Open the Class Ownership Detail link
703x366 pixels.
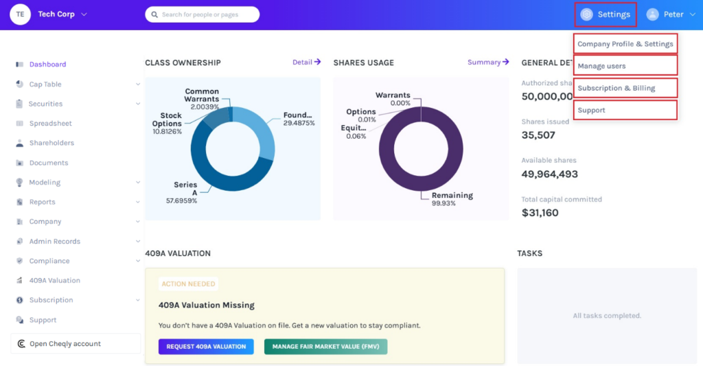point(306,62)
